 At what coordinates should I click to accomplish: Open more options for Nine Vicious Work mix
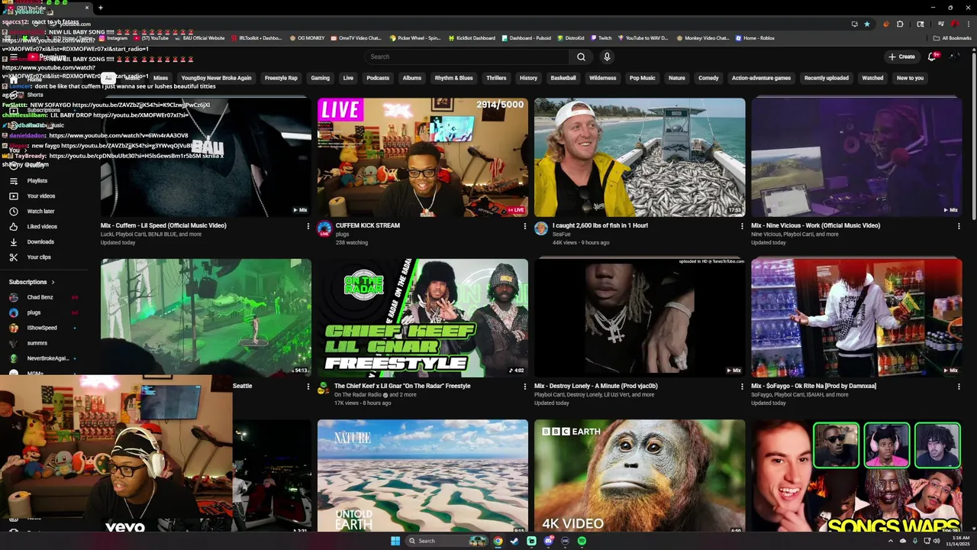pos(959,226)
